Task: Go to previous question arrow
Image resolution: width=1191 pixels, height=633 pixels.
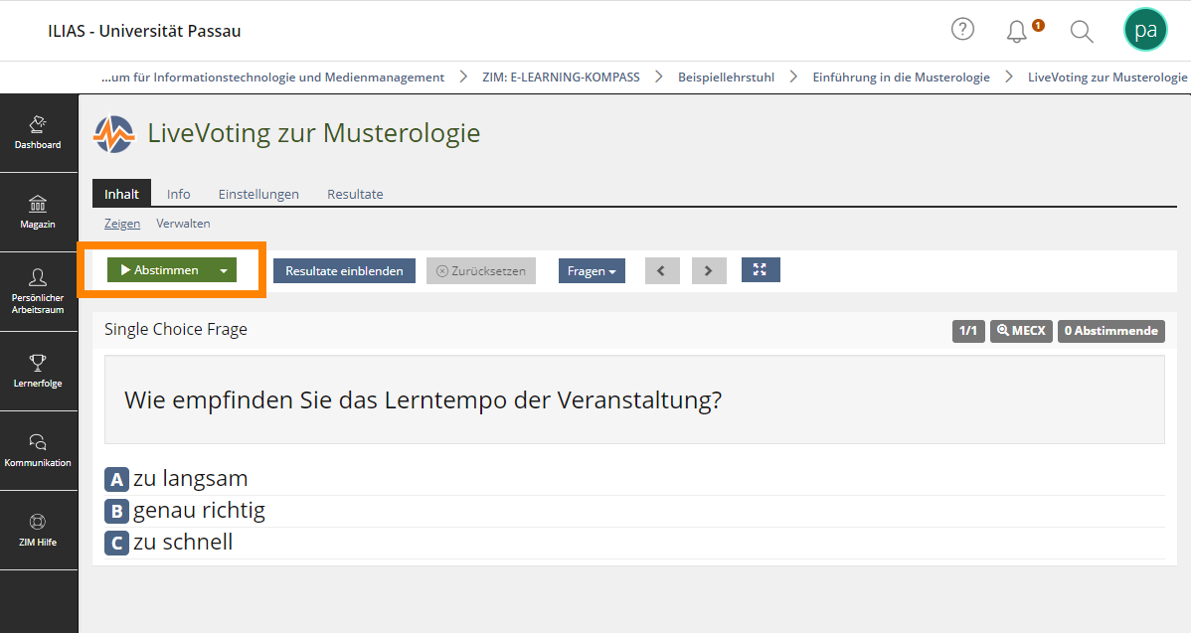Action: pos(661,271)
